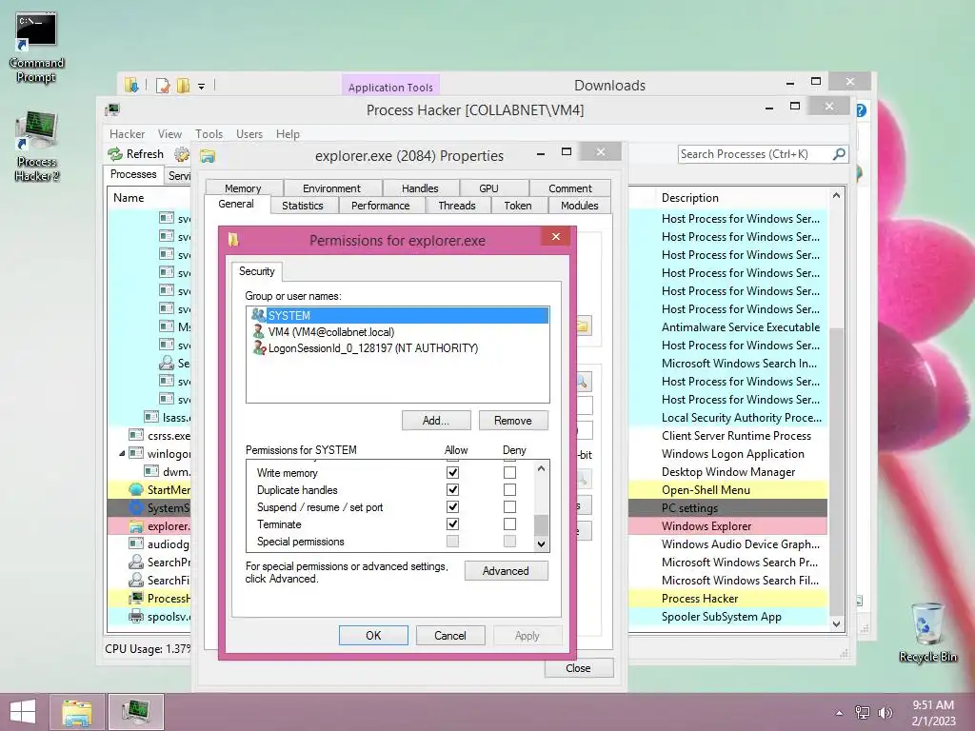Toggle Deny for Suspend / resume / set port
The image size is (975, 731).
click(509, 506)
